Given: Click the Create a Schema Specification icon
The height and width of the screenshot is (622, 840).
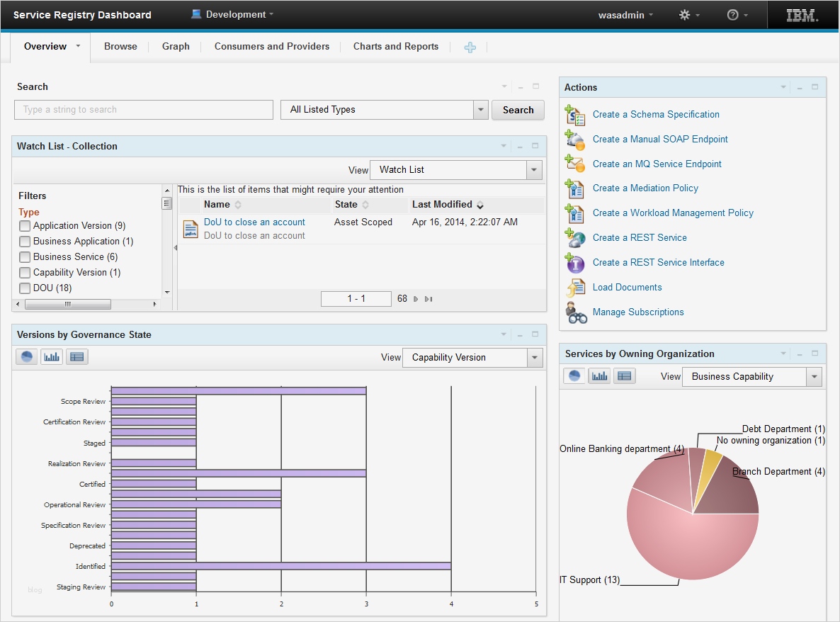Looking at the screenshot, I should (x=574, y=115).
